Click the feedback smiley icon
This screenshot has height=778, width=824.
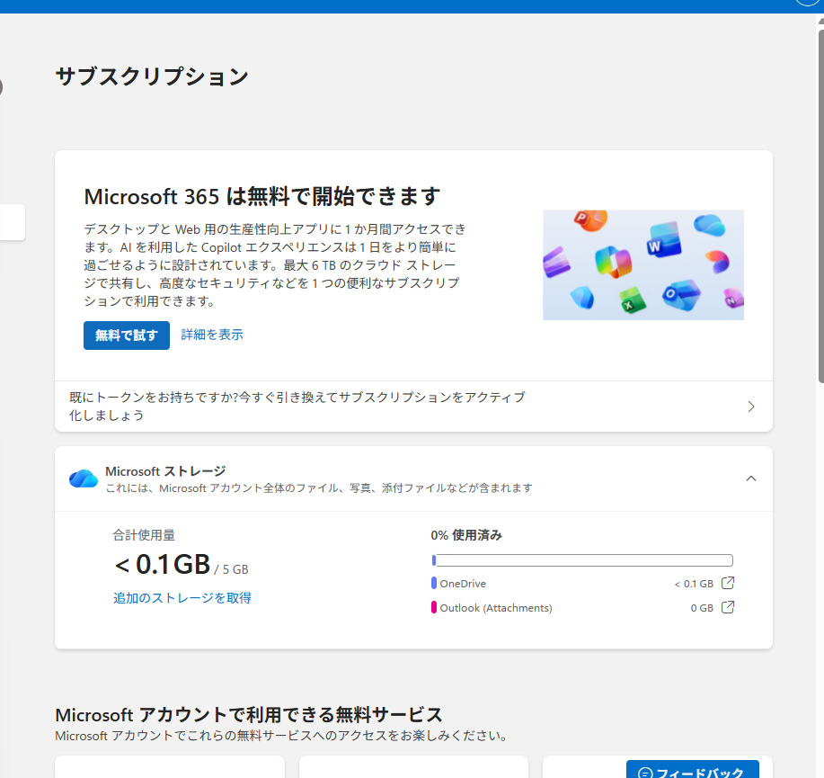click(645, 774)
